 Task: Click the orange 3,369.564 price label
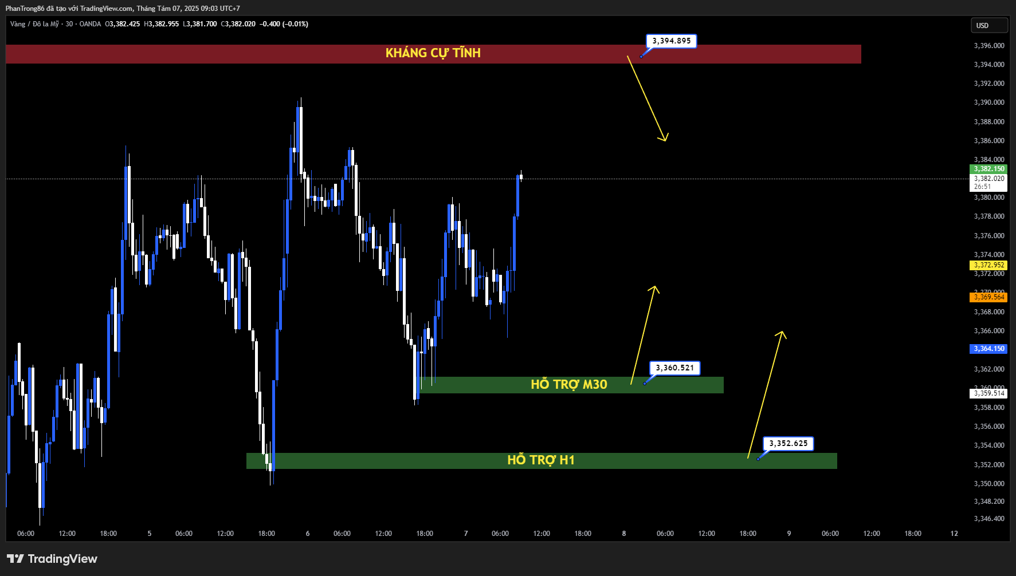(988, 297)
